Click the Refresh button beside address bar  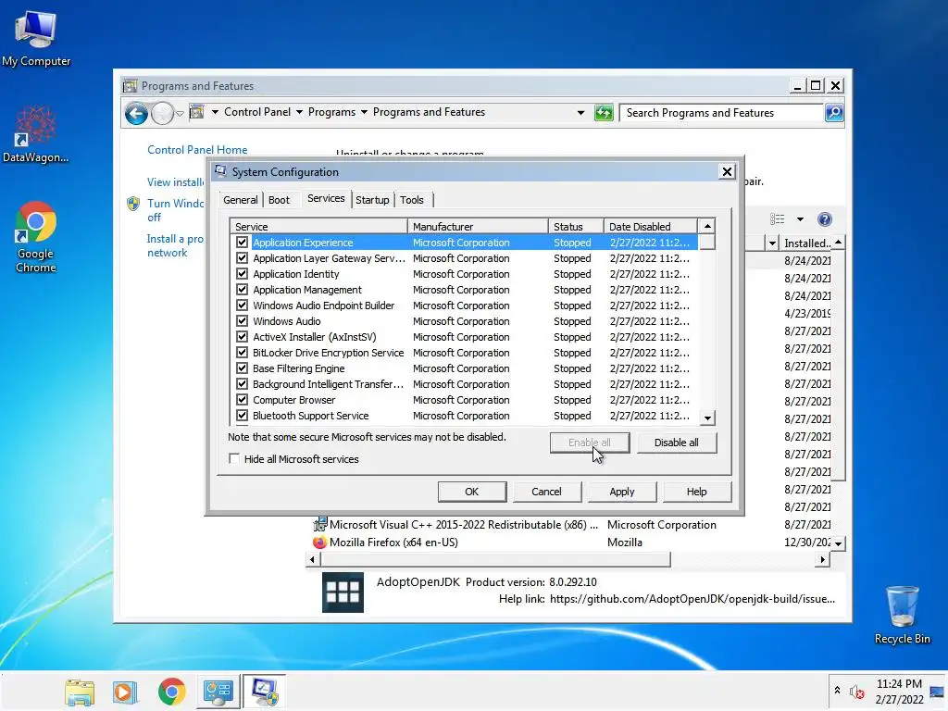pos(604,112)
